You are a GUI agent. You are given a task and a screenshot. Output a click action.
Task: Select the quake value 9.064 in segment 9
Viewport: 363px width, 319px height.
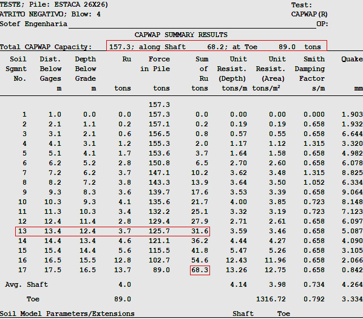coord(352,192)
